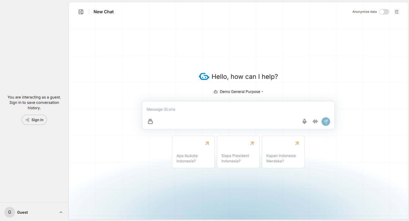
Task: Collapse the sidebar using the panel icon
Action: [x=81, y=12]
